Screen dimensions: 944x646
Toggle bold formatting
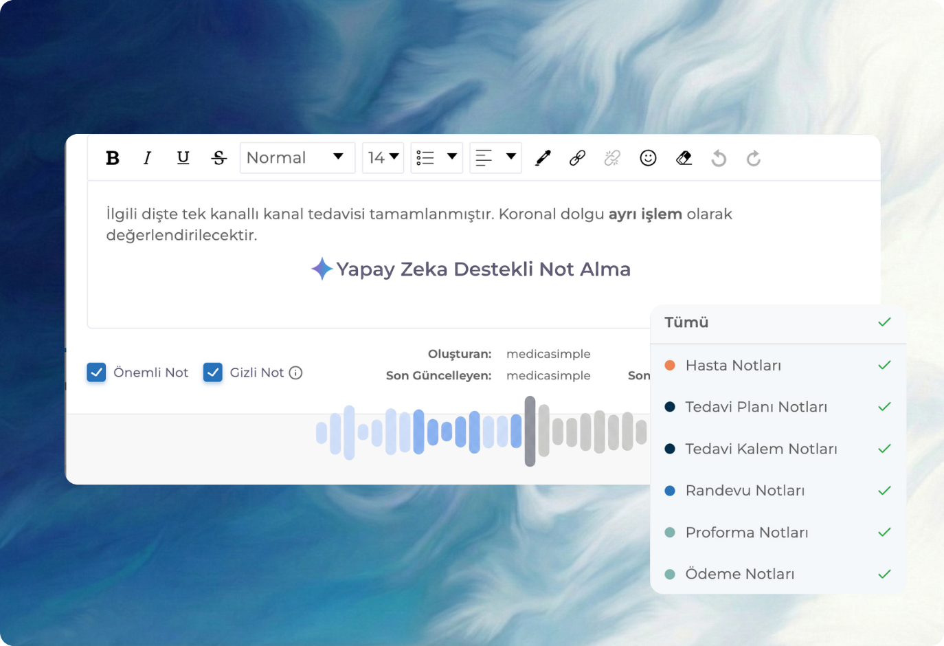[x=113, y=158]
